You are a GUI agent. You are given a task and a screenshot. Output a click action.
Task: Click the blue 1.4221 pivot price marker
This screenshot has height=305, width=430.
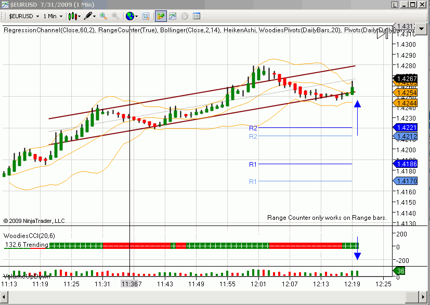(x=406, y=127)
